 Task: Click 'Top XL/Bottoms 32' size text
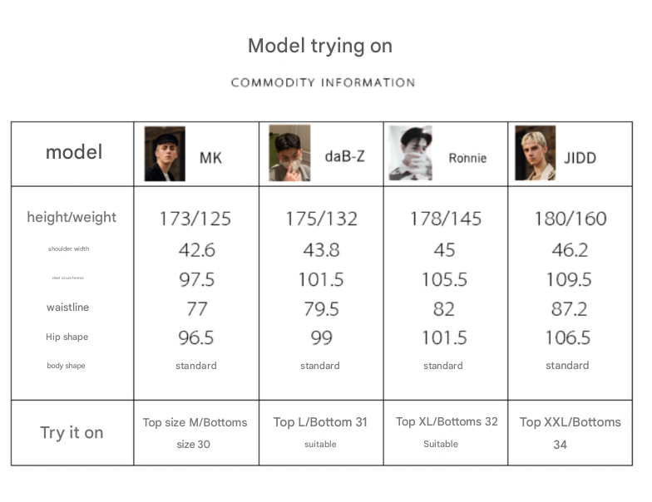tap(447, 422)
